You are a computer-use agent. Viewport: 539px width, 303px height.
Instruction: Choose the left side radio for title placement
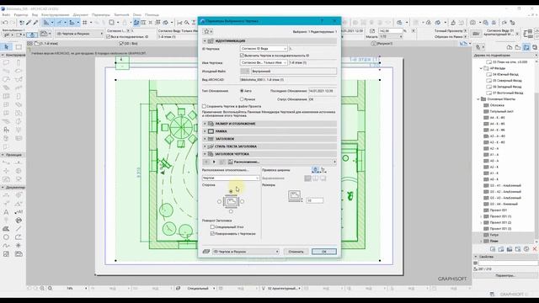[x=219, y=202]
